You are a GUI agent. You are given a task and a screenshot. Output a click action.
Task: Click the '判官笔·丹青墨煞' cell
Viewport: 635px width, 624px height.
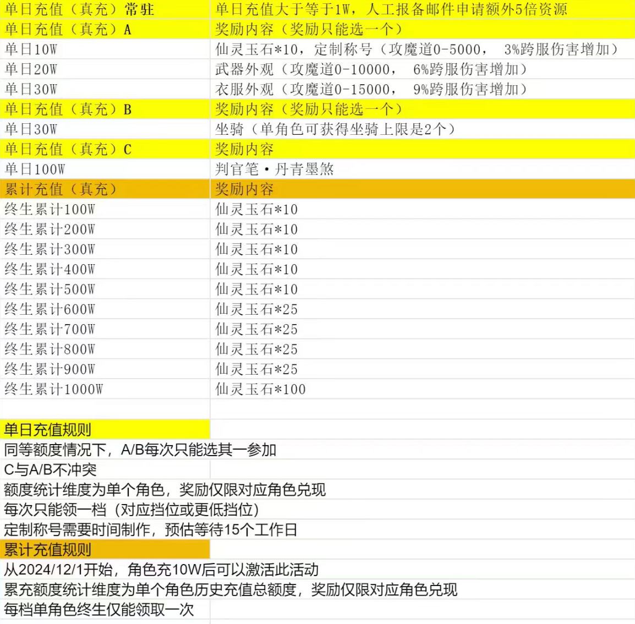click(275, 169)
